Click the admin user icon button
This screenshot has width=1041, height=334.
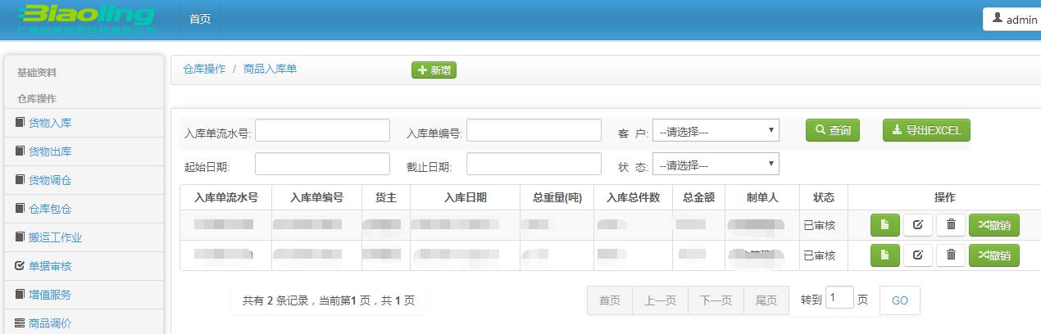1012,20
